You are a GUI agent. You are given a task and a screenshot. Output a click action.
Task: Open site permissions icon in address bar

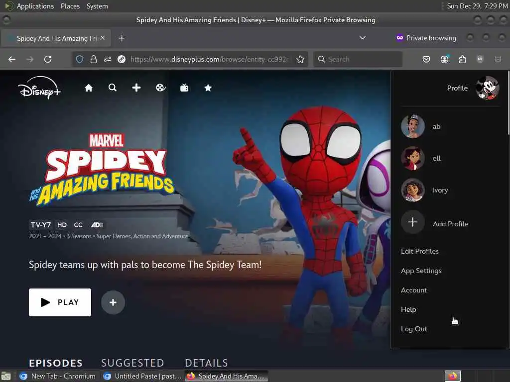pos(108,59)
